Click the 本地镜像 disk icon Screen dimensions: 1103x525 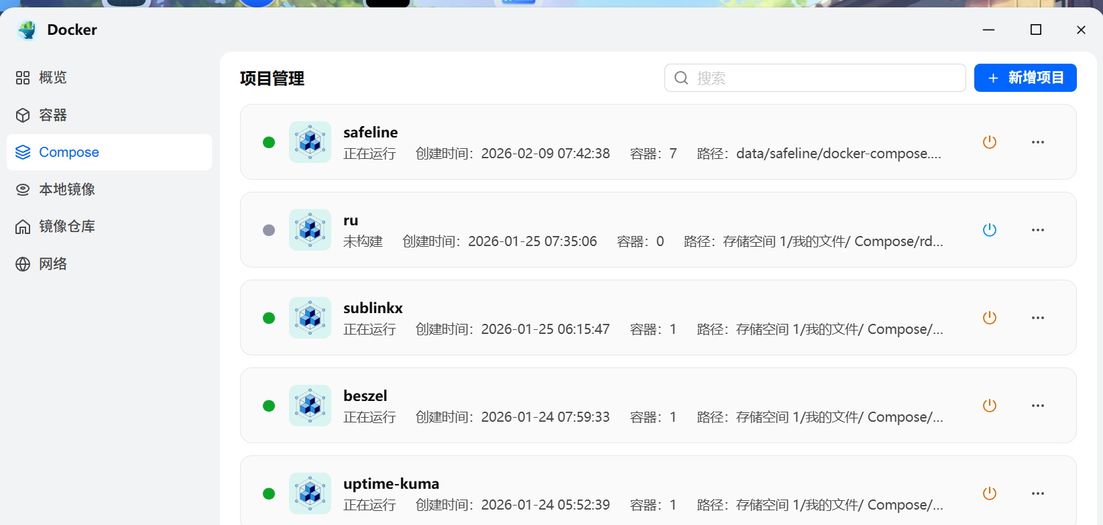coord(23,190)
